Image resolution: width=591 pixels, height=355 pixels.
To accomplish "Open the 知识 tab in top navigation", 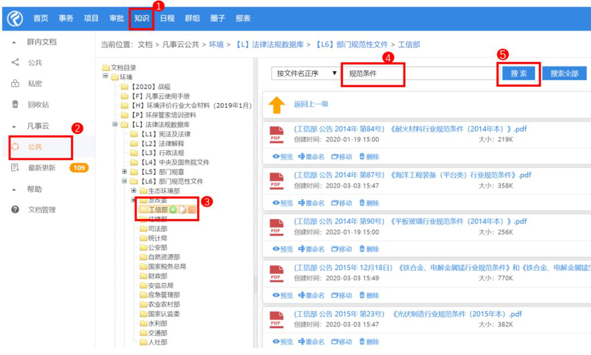I will coord(142,19).
